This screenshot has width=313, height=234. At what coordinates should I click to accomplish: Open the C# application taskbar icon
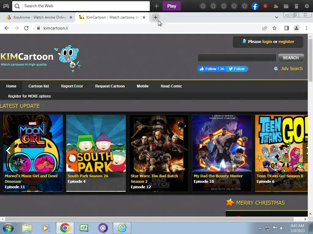84,228
